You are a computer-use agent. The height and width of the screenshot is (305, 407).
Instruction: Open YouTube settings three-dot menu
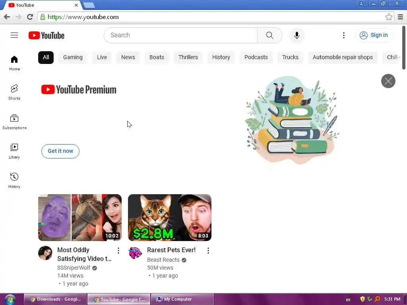[x=344, y=35]
